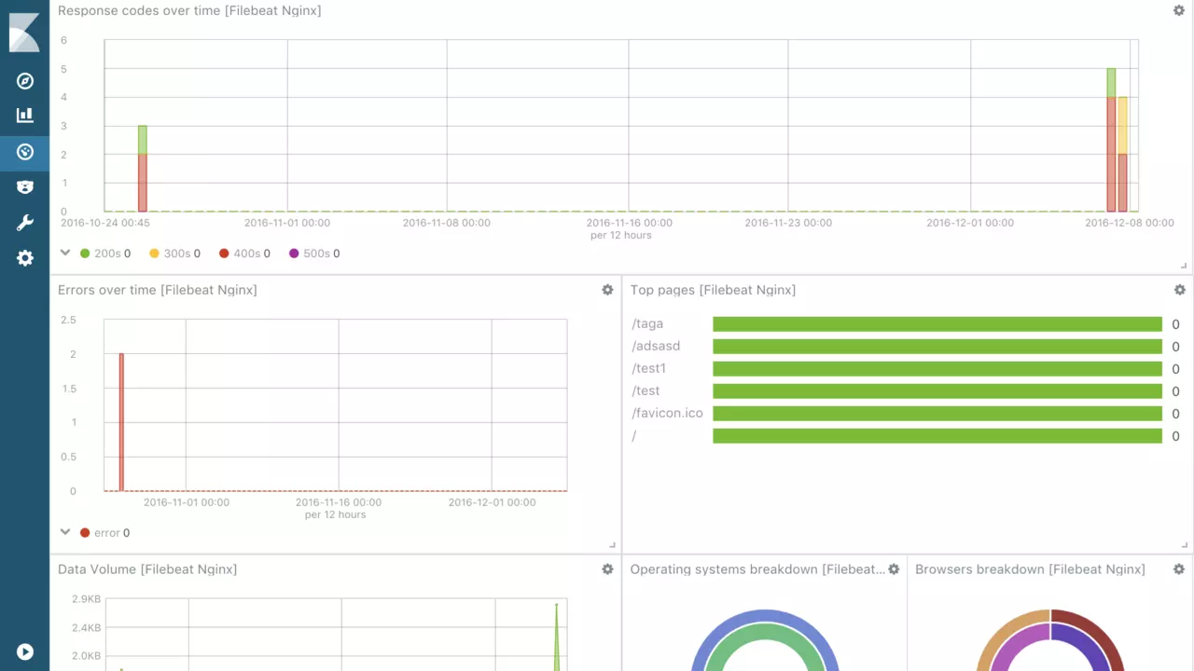Open the Data Volume panel gear menu

click(x=607, y=569)
